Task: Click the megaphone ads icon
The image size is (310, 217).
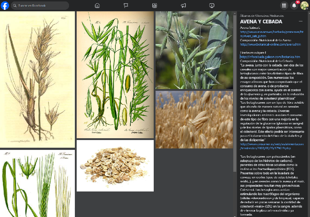Action: [x=183, y=5]
